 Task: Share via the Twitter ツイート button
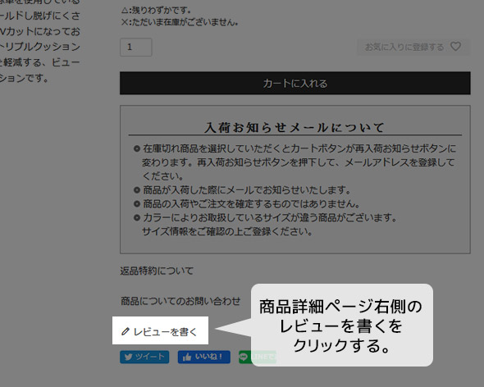tap(144, 357)
